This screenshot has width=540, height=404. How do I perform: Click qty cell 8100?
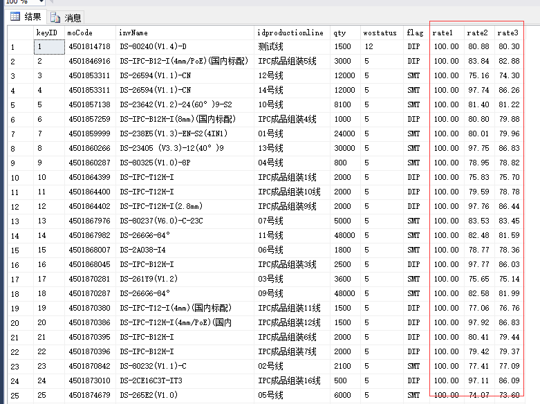point(345,104)
